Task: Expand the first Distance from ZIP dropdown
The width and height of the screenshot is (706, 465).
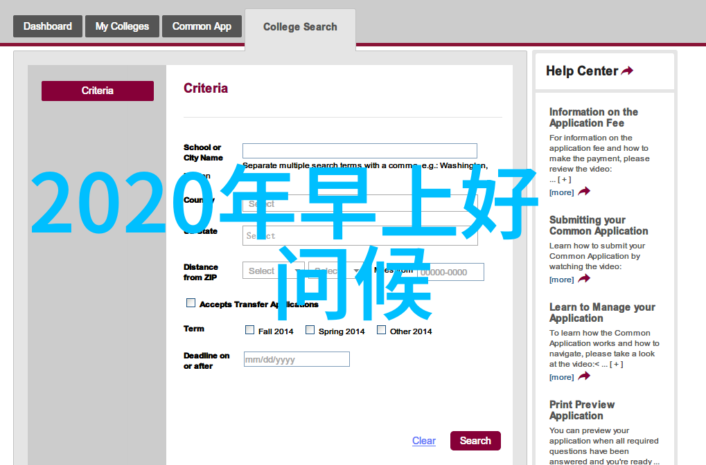Action: tap(273, 271)
